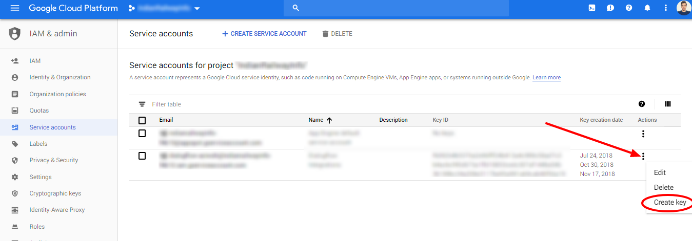Open the project selector dropdown
This screenshot has width=692, height=241.
click(164, 8)
